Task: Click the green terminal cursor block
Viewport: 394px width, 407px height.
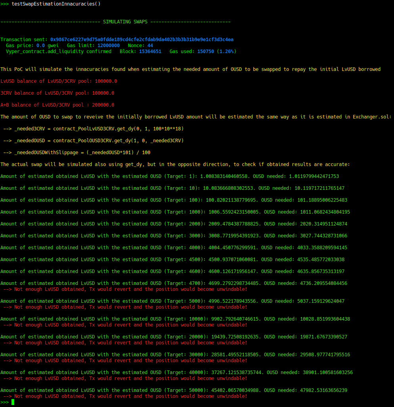Action: click(13, 402)
